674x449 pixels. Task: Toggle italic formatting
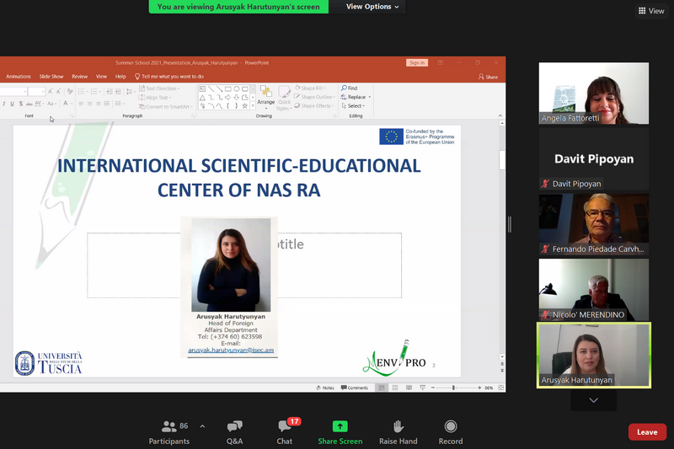[x=4, y=104]
